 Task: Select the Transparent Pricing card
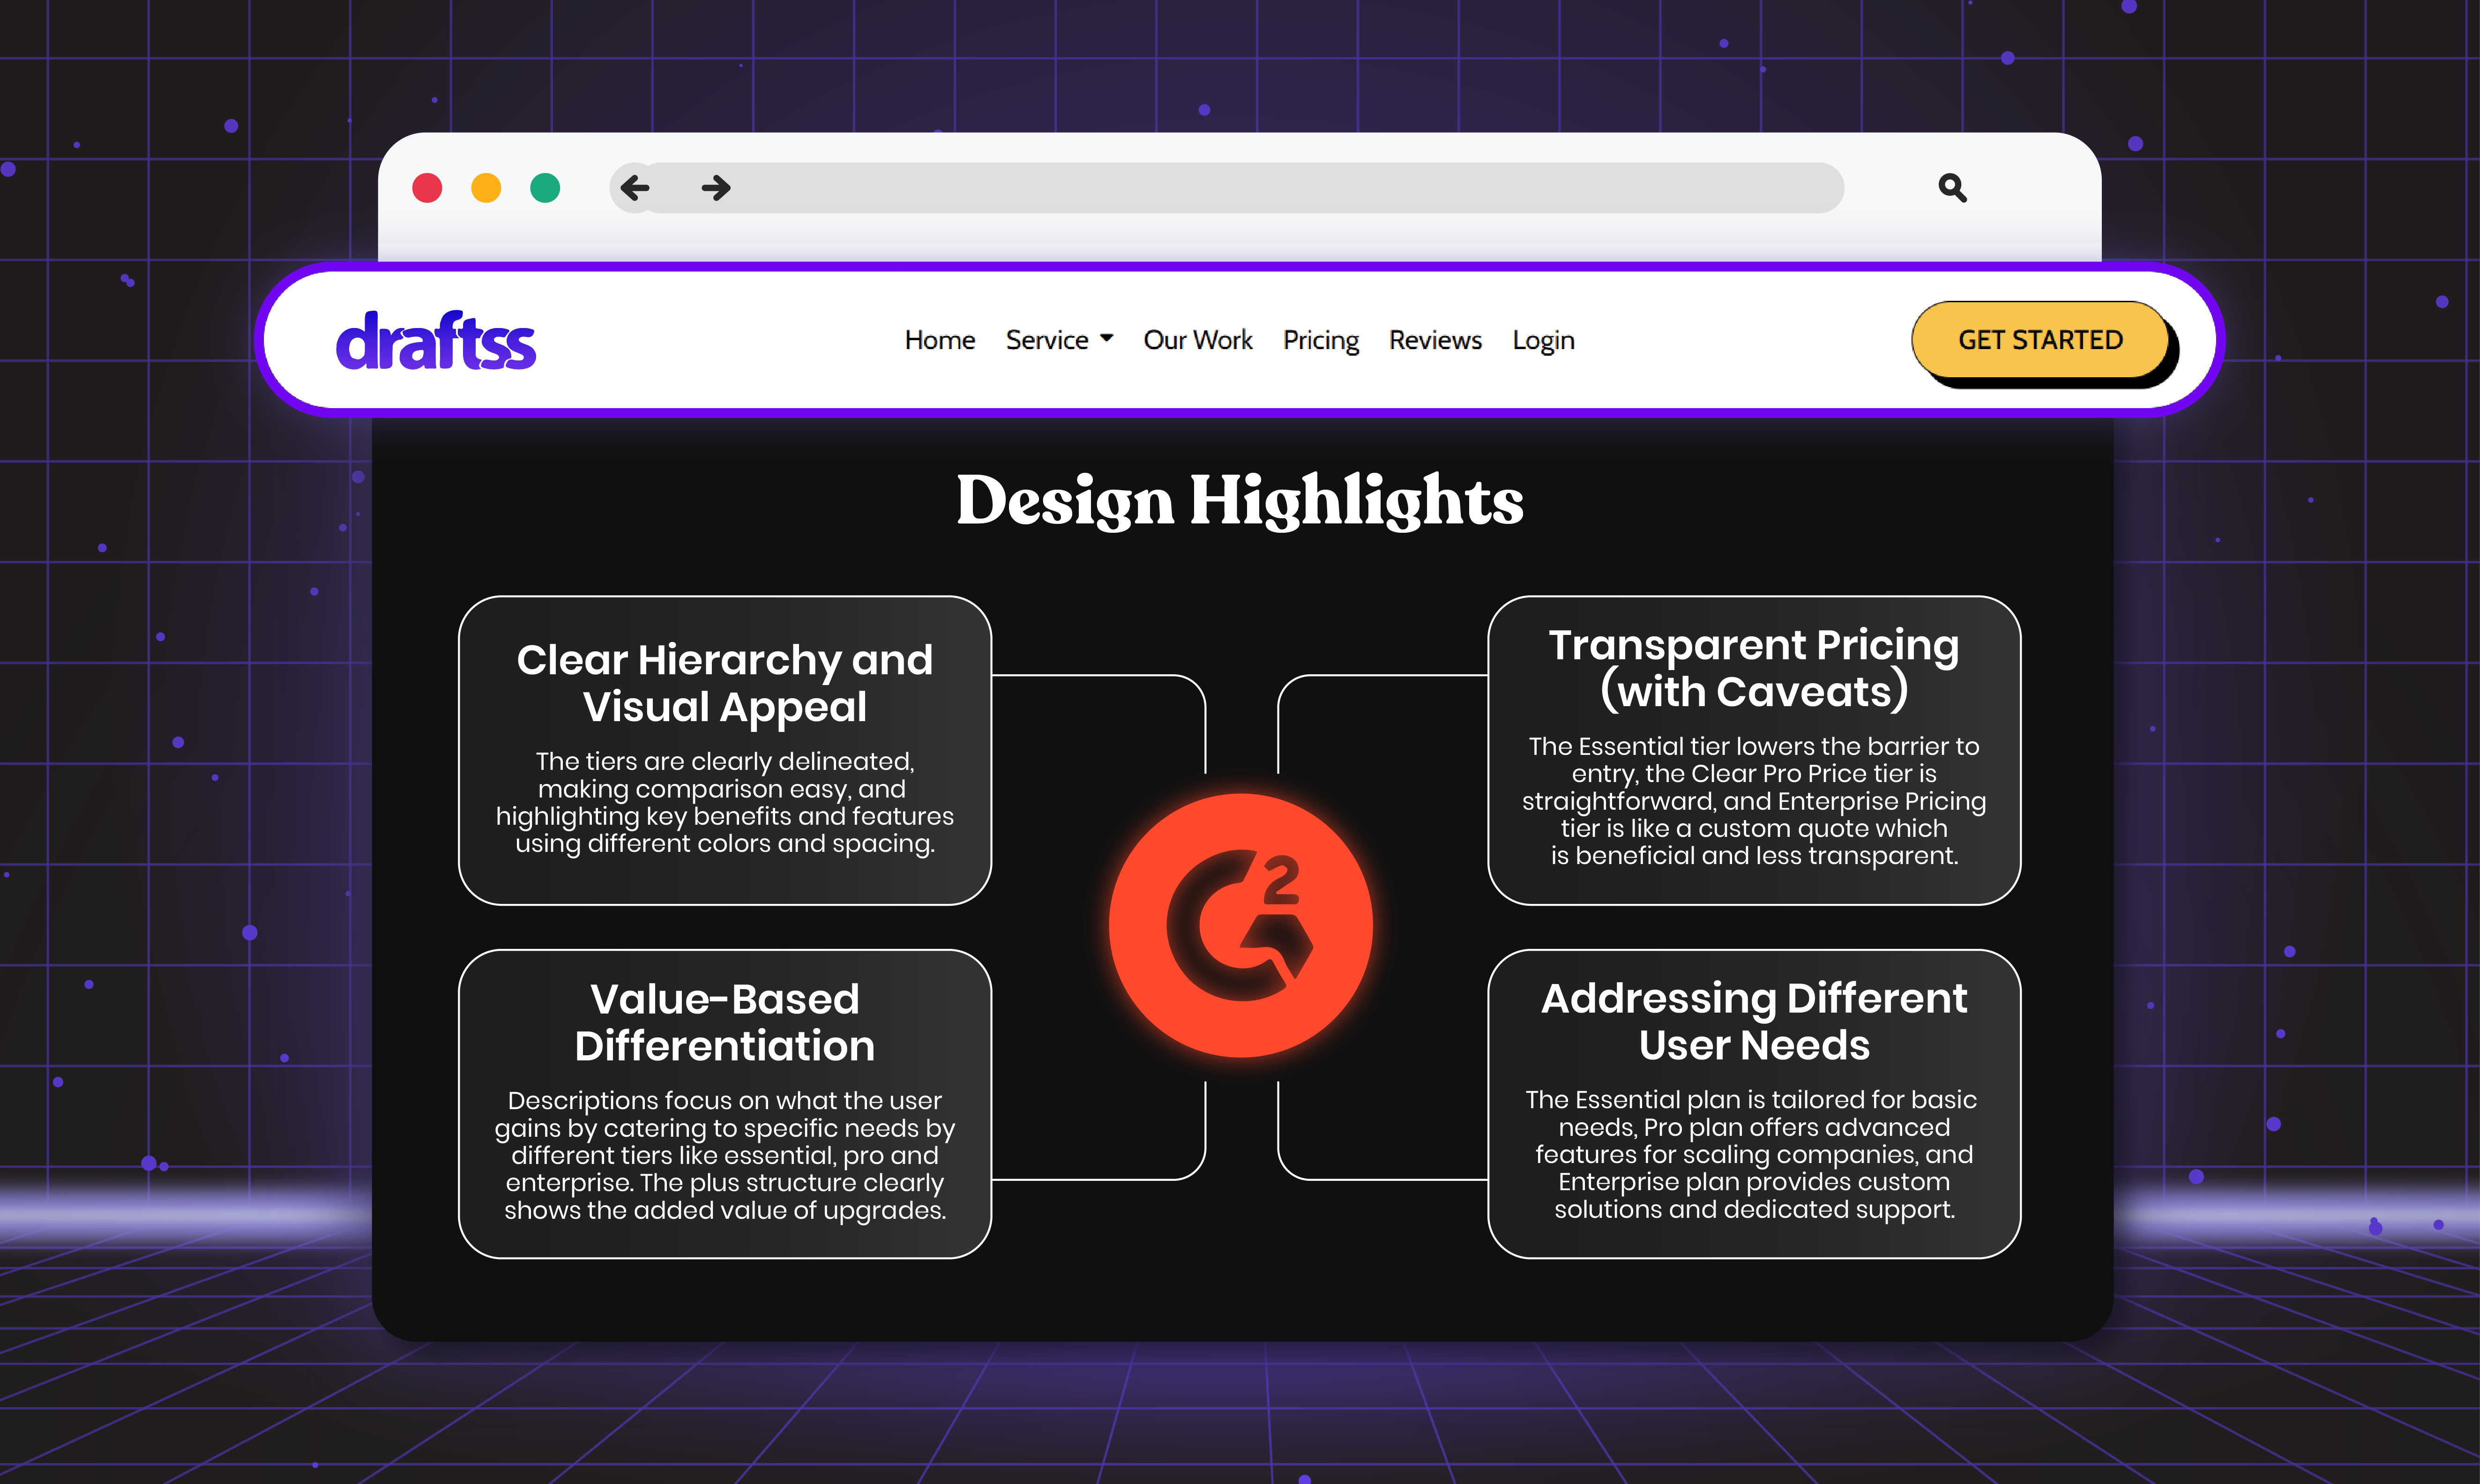[1754, 748]
